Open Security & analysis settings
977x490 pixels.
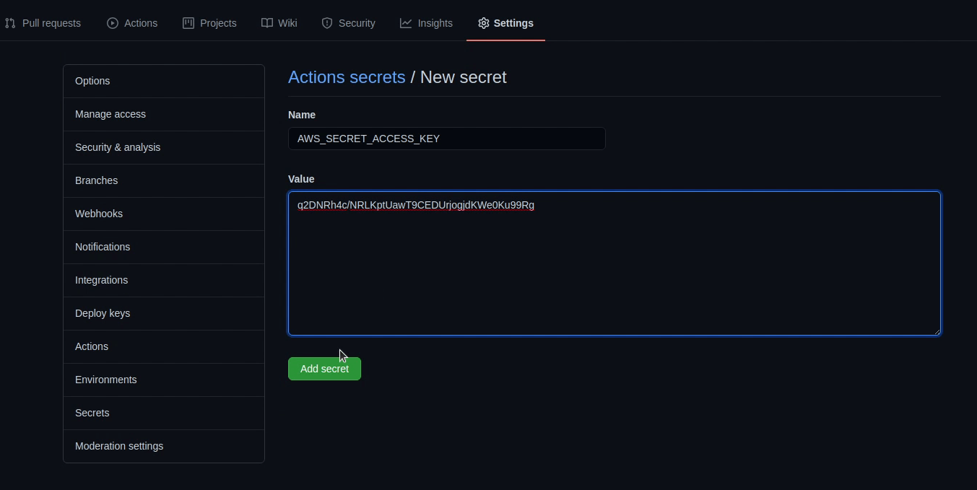(118, 147)
